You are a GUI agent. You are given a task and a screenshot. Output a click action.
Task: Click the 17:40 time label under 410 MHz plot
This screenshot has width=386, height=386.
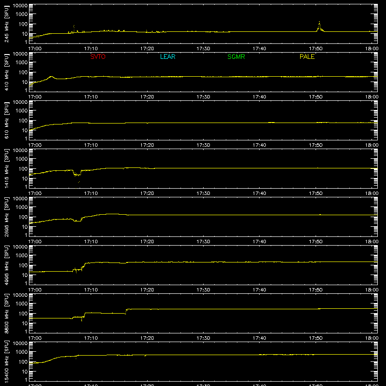pyautogui.click(x=259, y=97)
